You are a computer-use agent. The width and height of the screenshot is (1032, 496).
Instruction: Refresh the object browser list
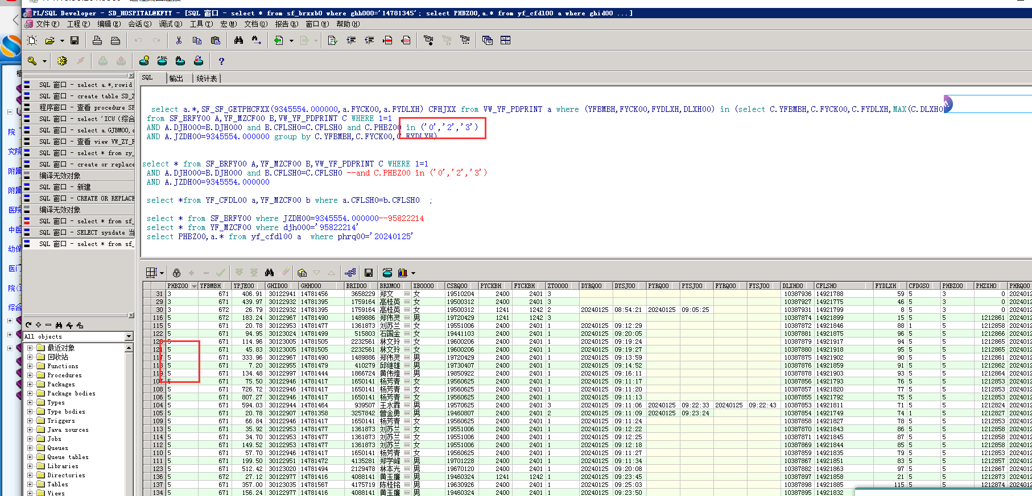pos(28,325)
